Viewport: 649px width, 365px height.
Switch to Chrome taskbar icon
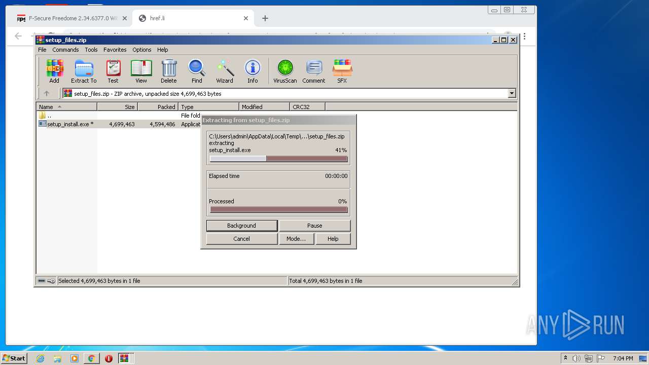pos(92,358)
